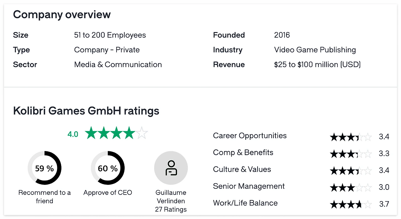Click the Career Opportunities star rating

[x=351, y=137]
